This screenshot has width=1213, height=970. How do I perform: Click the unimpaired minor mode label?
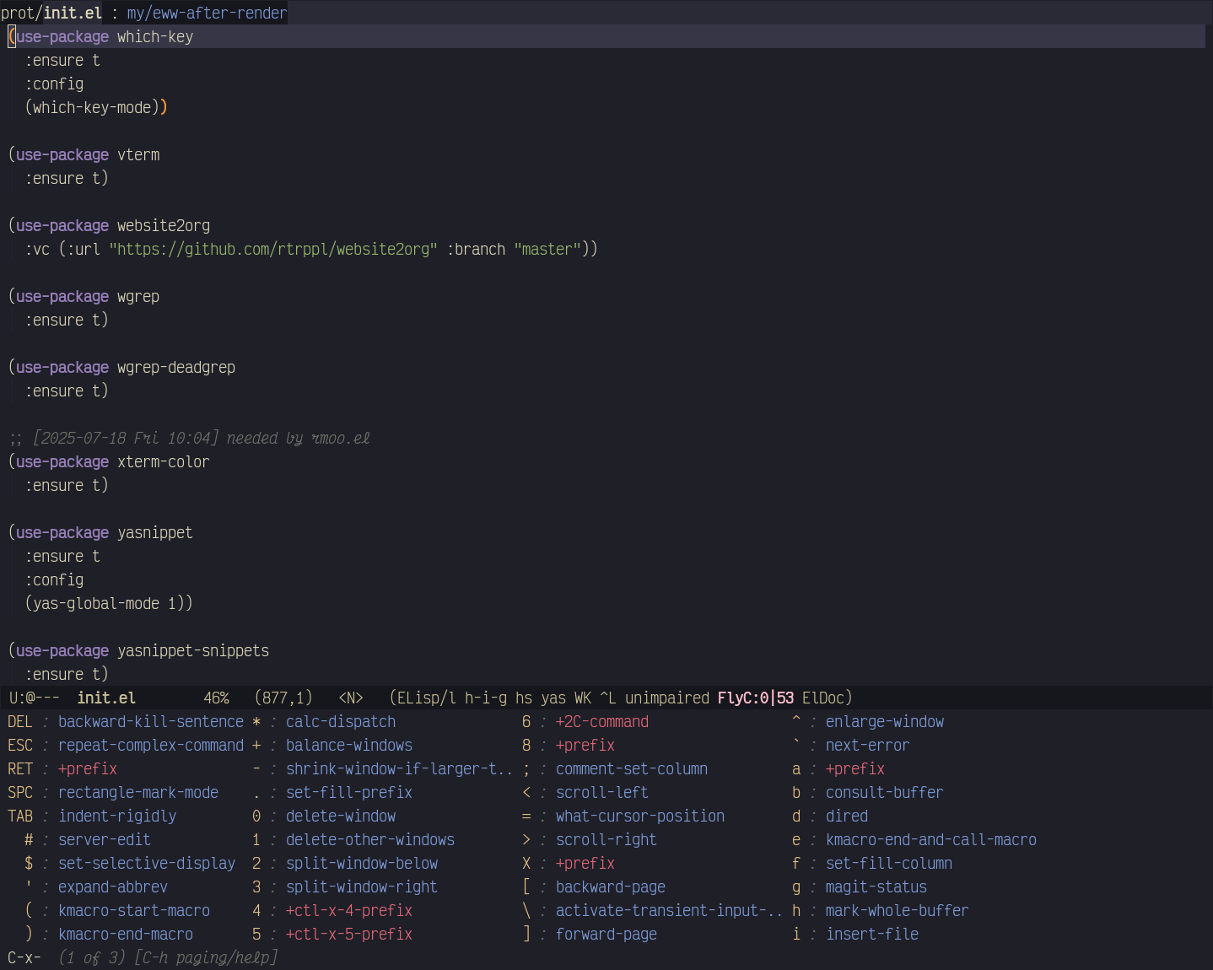click(x=666, y=698)
